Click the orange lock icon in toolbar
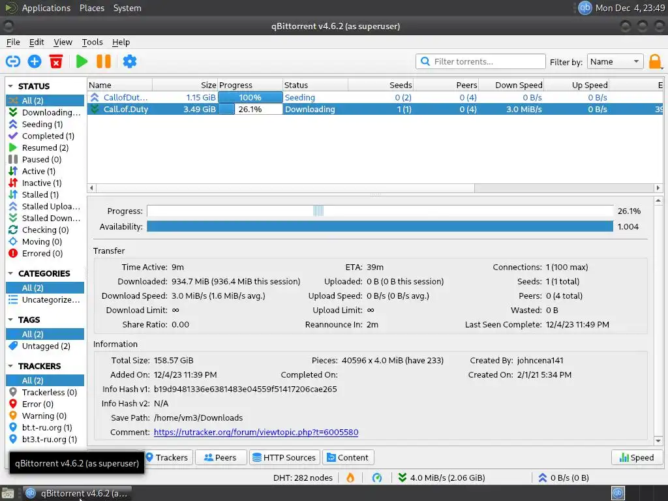Viewport: 668px width, 501px height. [655, 62]
